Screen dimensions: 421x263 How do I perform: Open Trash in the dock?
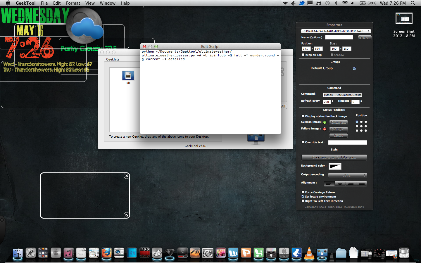click(404, 253)
